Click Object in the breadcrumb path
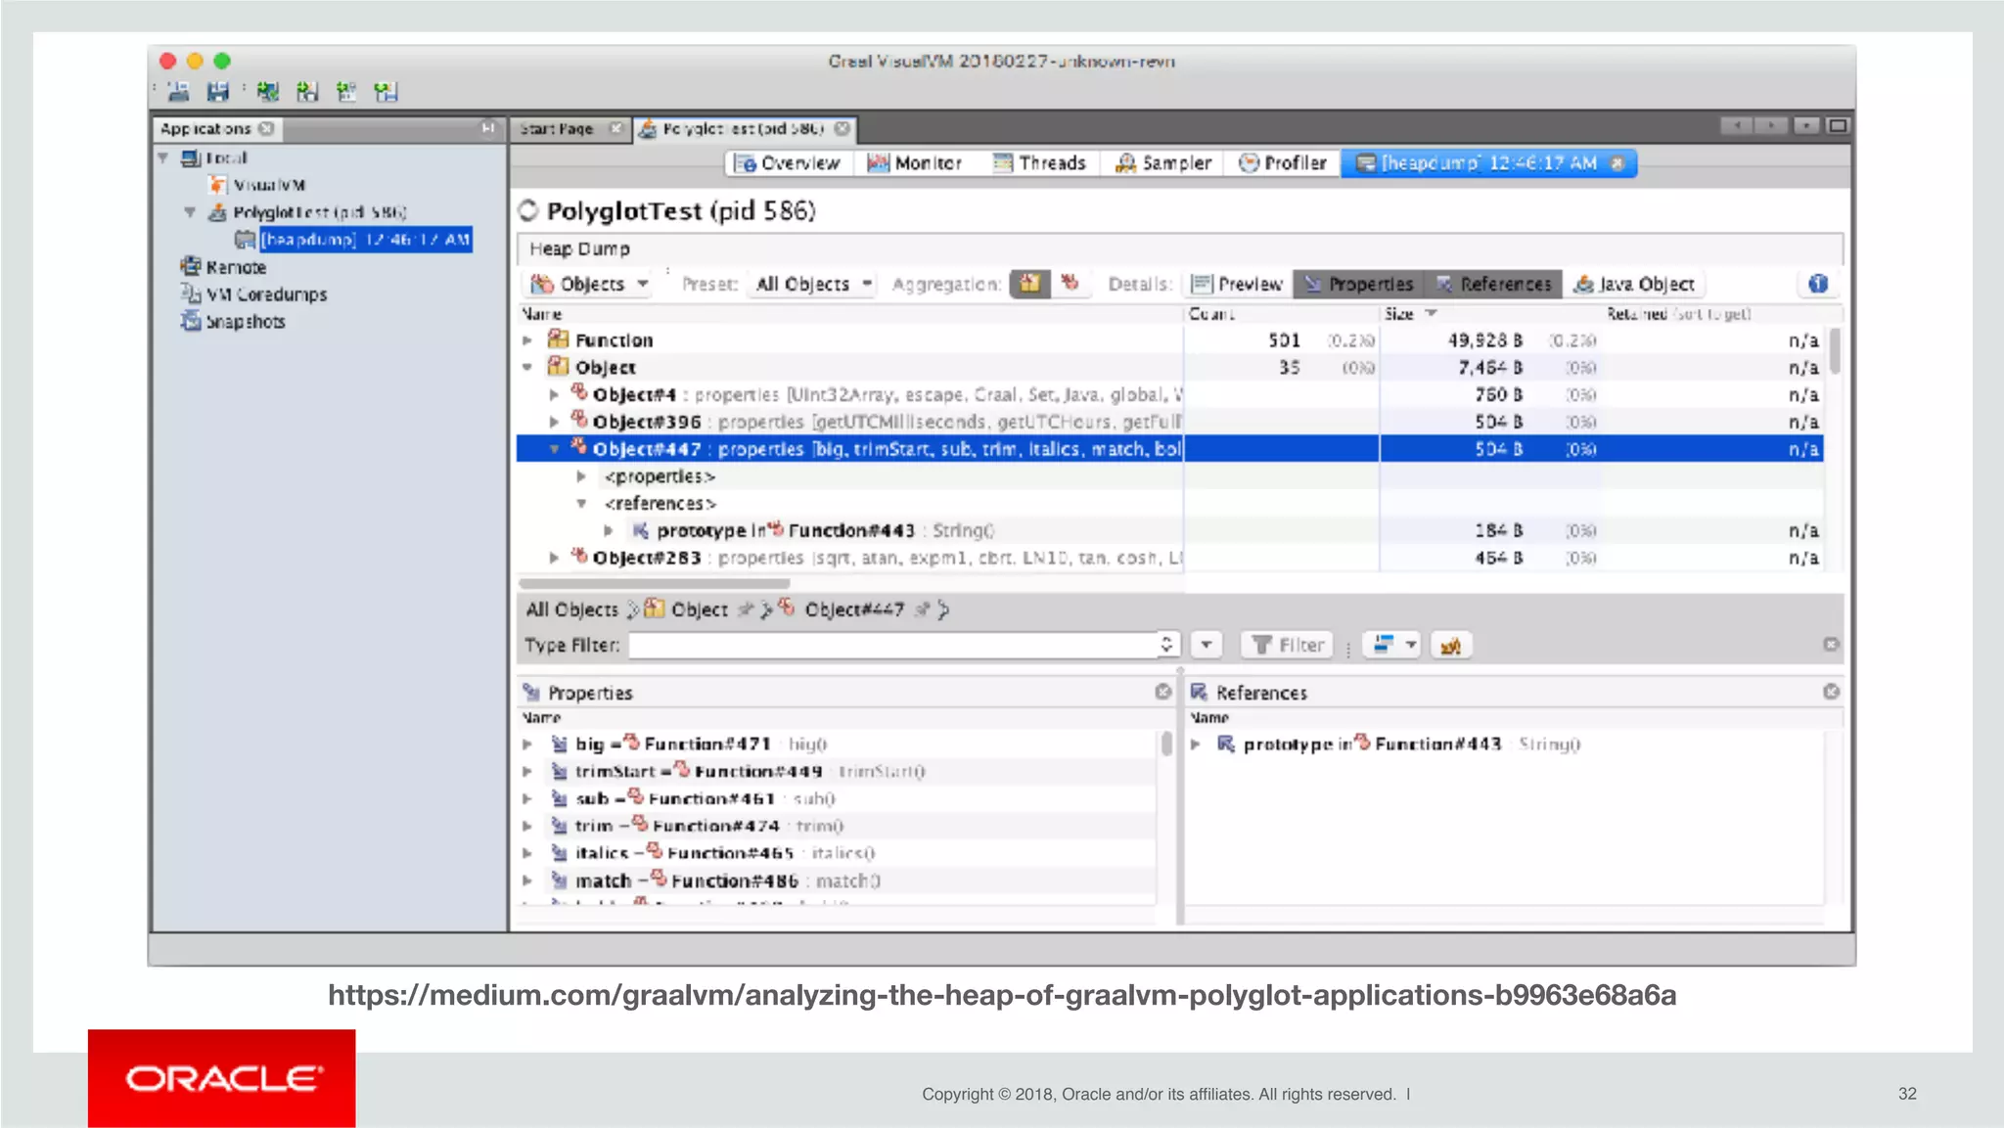This screenshot has height=1128, width=2004. tap(699, 609)
